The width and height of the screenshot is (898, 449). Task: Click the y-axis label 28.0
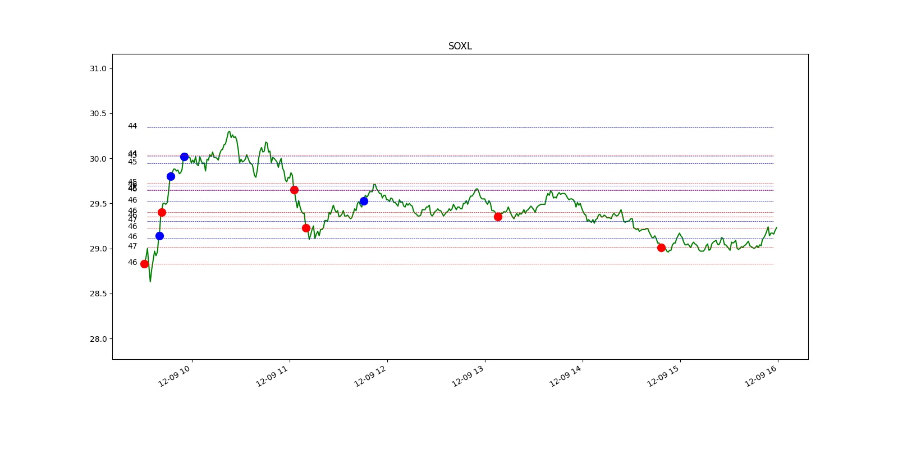(98, 339)
